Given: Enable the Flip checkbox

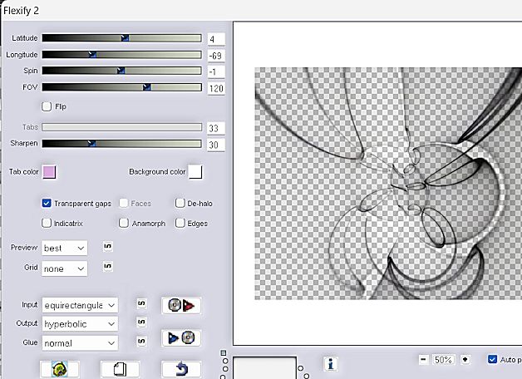Looking at the screenshot, I should tap(47, 106).
